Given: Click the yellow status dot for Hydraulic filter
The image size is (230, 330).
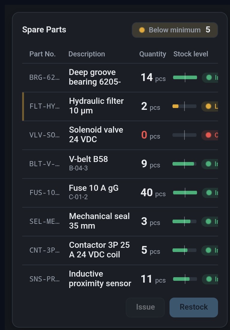Looking at the screenshot, I should pyautogui.click(x=208, y=106).
